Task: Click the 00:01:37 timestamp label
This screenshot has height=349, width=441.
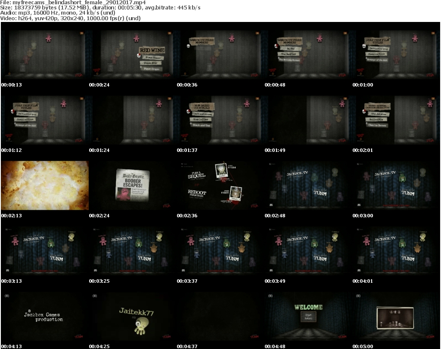Action: pyautogui.click(x=187, y=150)
